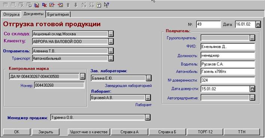Open selector for Грузополучатель field
The height and width of the screenshot is (138, 265).
point(252,38)
